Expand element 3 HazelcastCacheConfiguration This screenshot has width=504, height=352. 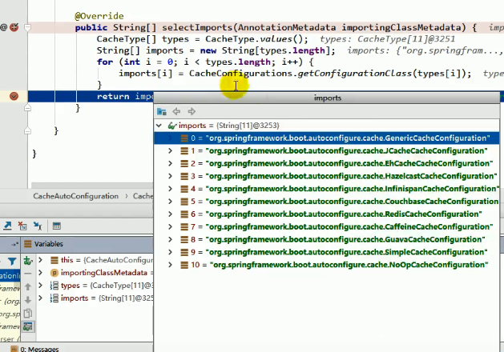(171, 176)
